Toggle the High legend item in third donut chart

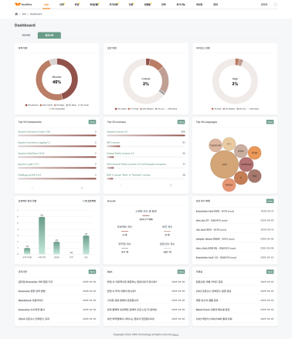click(216, 109)
